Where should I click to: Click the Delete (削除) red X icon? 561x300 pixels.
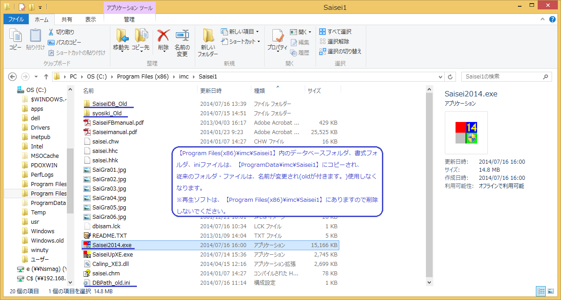(x=163, y=39)
